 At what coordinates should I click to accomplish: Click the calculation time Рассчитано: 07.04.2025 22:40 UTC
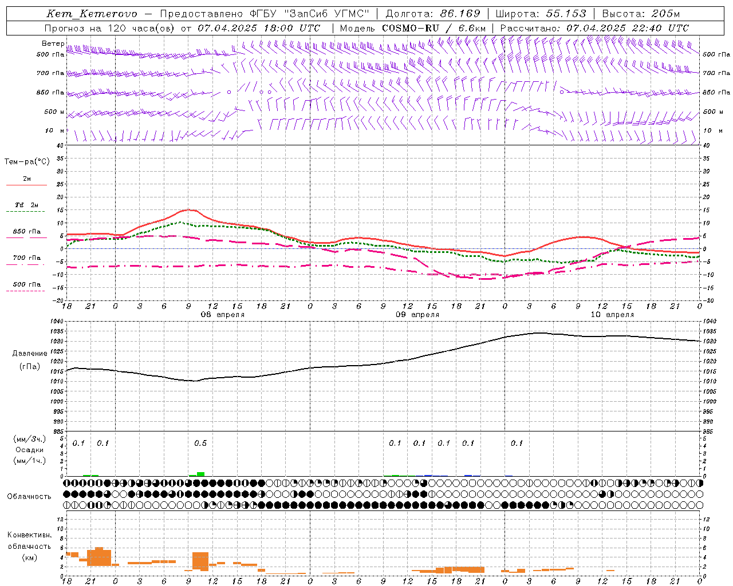pos(594,28)
